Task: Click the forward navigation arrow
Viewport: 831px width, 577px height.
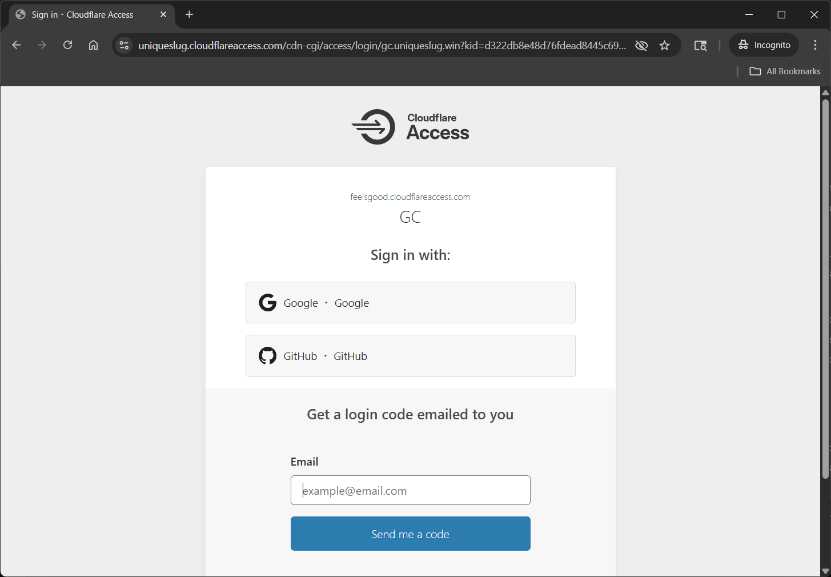Action: pyautogui.click(x=42, y=45)
